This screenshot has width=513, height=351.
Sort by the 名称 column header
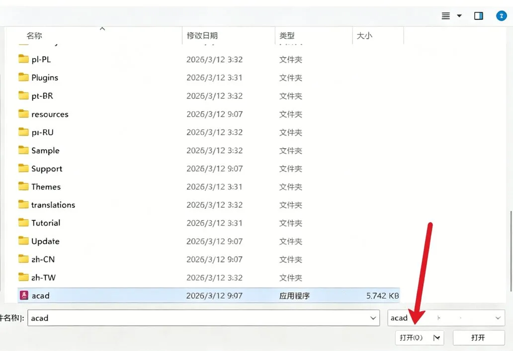pos(34,35)
